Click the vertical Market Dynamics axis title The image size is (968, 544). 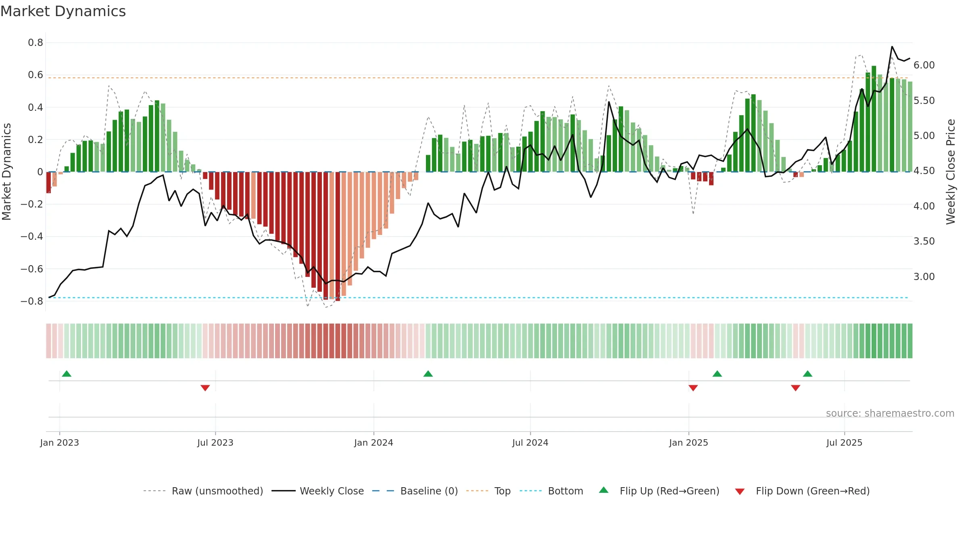(6, 172)
